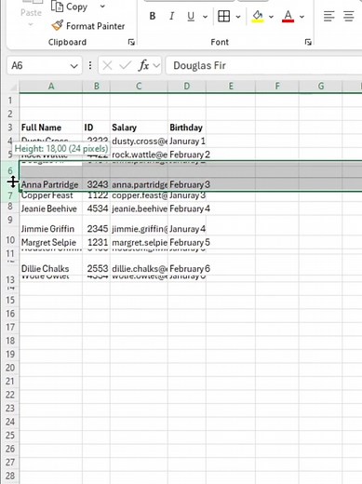Image resolution: width=362 pixels, height=484 pixels.
Task: Open the Fill Color palette dropdown
Action: pyautogui.click(x=271, y=17)
